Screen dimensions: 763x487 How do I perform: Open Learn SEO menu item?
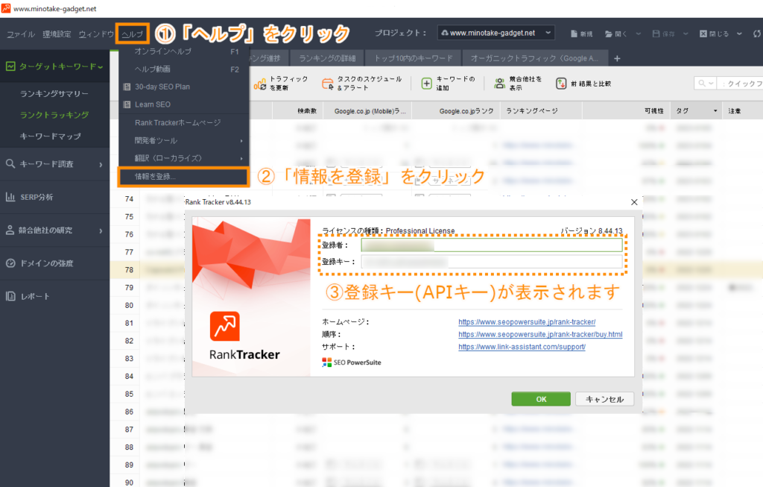(x=184, y=104)
